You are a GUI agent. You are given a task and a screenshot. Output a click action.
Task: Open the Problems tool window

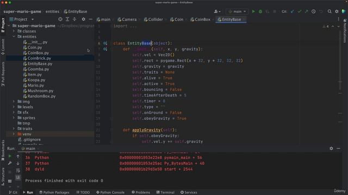(141, 192)
